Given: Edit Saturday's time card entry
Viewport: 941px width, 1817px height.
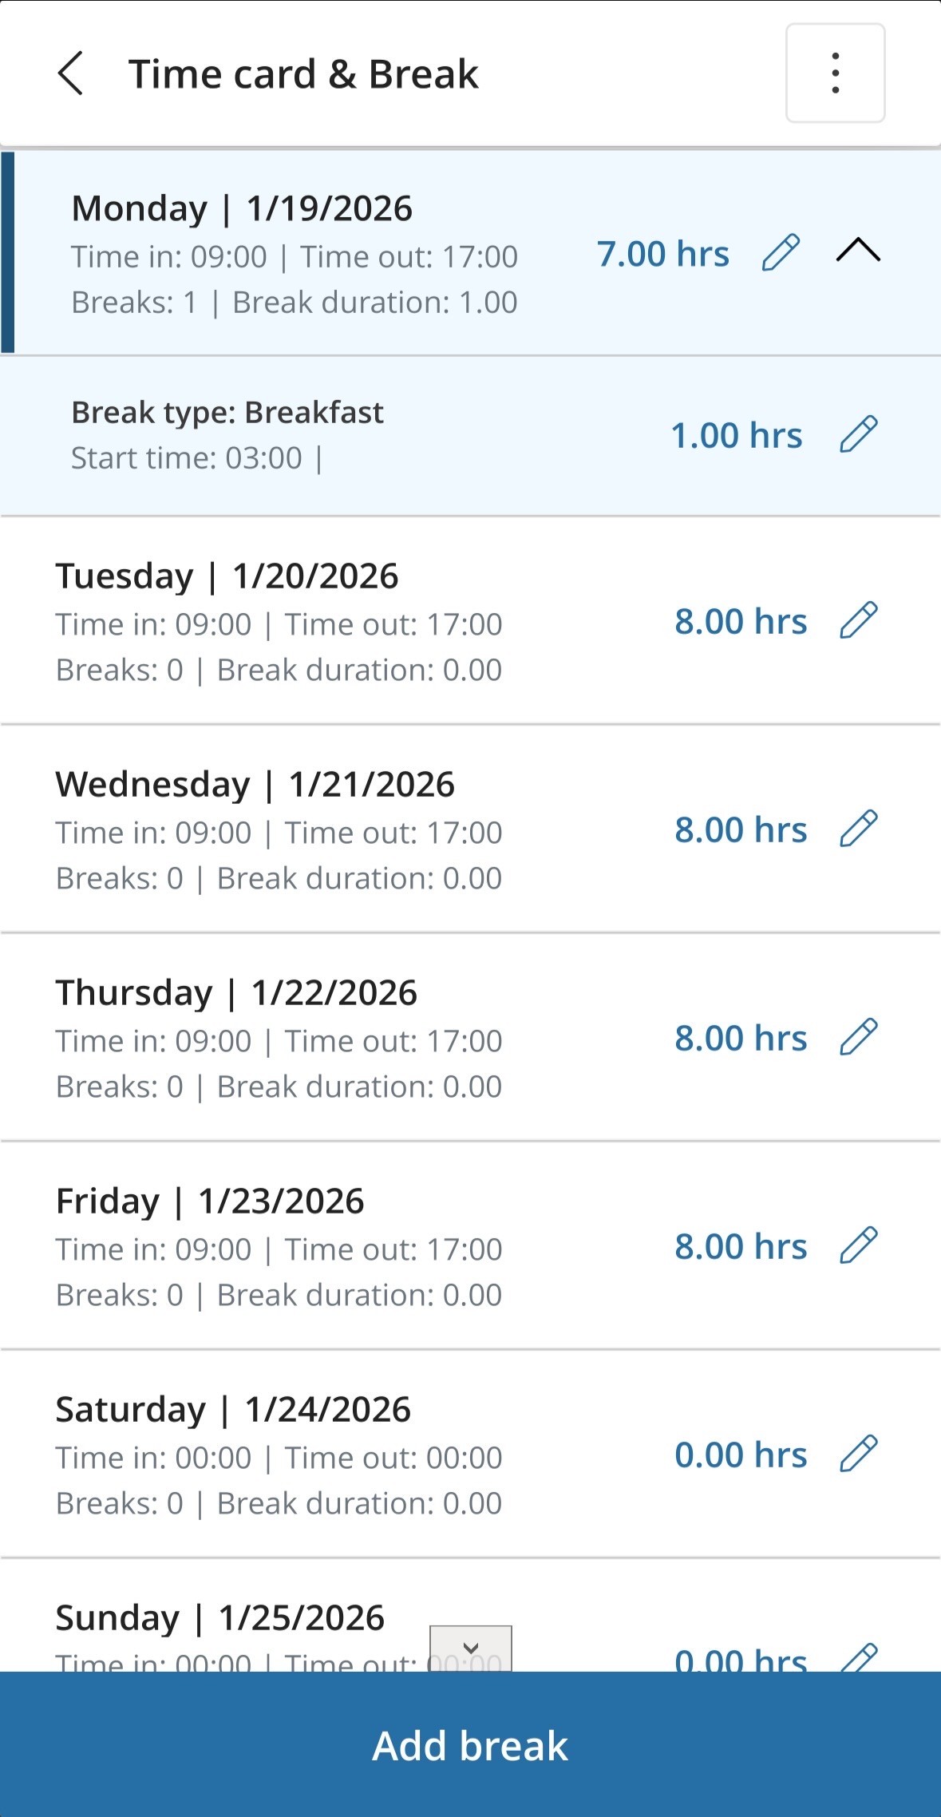Looking at the screenshot, I should [859, 1454].
